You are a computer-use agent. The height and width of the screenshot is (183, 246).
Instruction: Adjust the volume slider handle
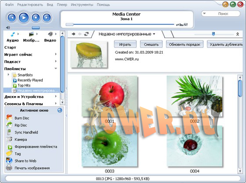click(x=36, y=28)
